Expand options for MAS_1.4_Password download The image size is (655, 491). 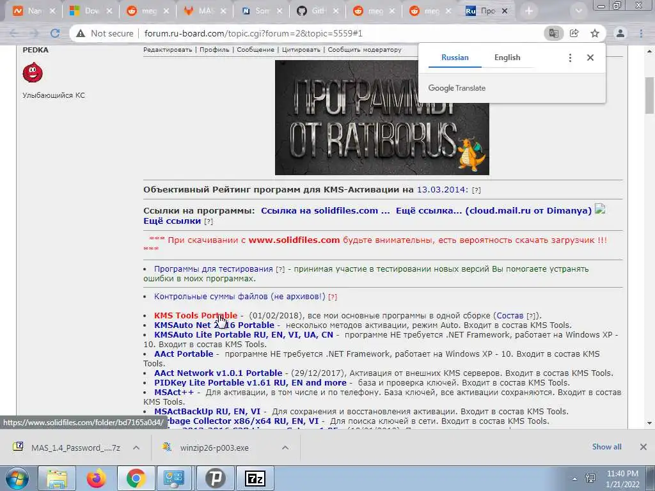tap(136, 448)
